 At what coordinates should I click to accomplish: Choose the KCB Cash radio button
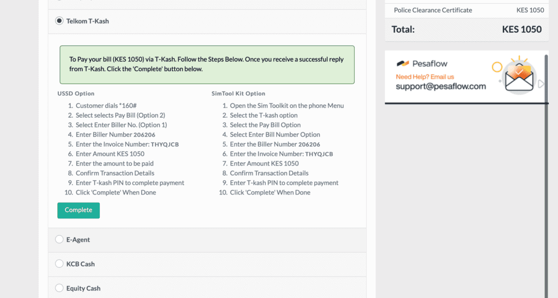(59, 264)
